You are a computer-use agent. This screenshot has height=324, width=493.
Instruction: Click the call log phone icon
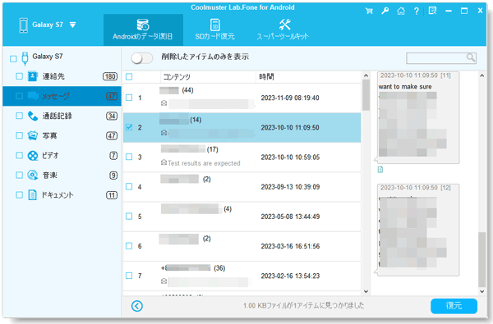click(x=32, y=116)
